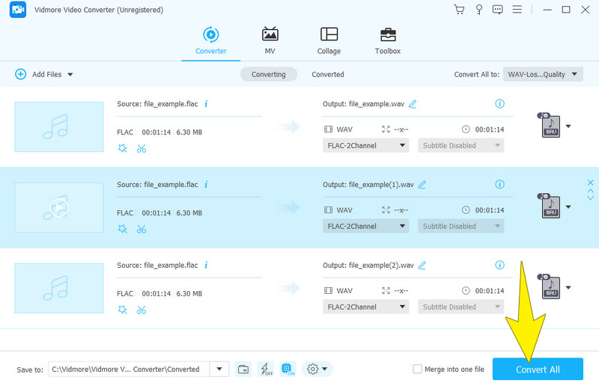This screenshot has width=599, height=383.
Task: Click the shopping cart icon in title bar
Action: (x=459, y=10)
